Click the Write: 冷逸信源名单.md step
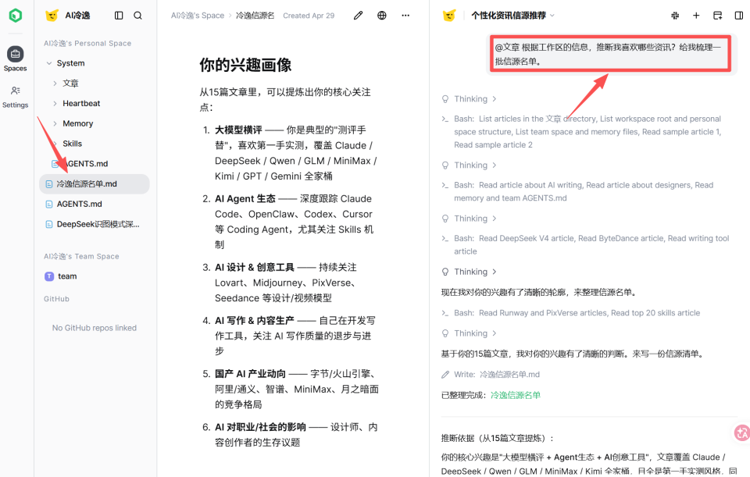The image size is (750, 477). (491, 374)
